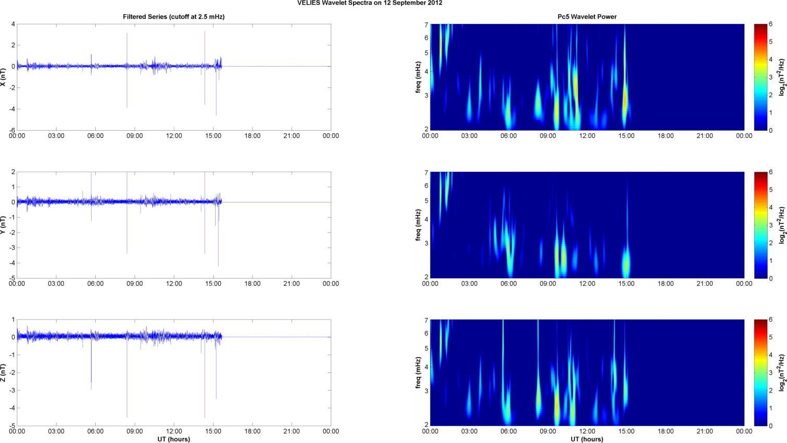Click the 7 mHz tick on bottom wavelet plot
The height and width of the screenshot is (443, 787).
pyautogui.click(x=426, y=320)
